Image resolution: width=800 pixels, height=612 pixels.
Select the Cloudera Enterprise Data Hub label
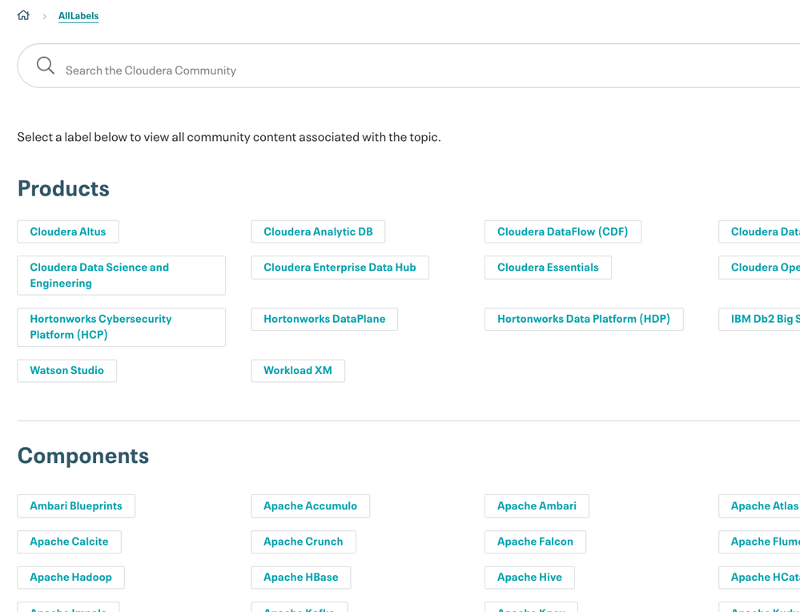tap(340, 267)
